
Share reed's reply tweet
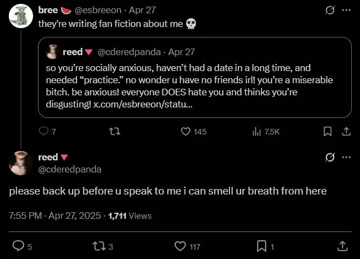[342, 246]
